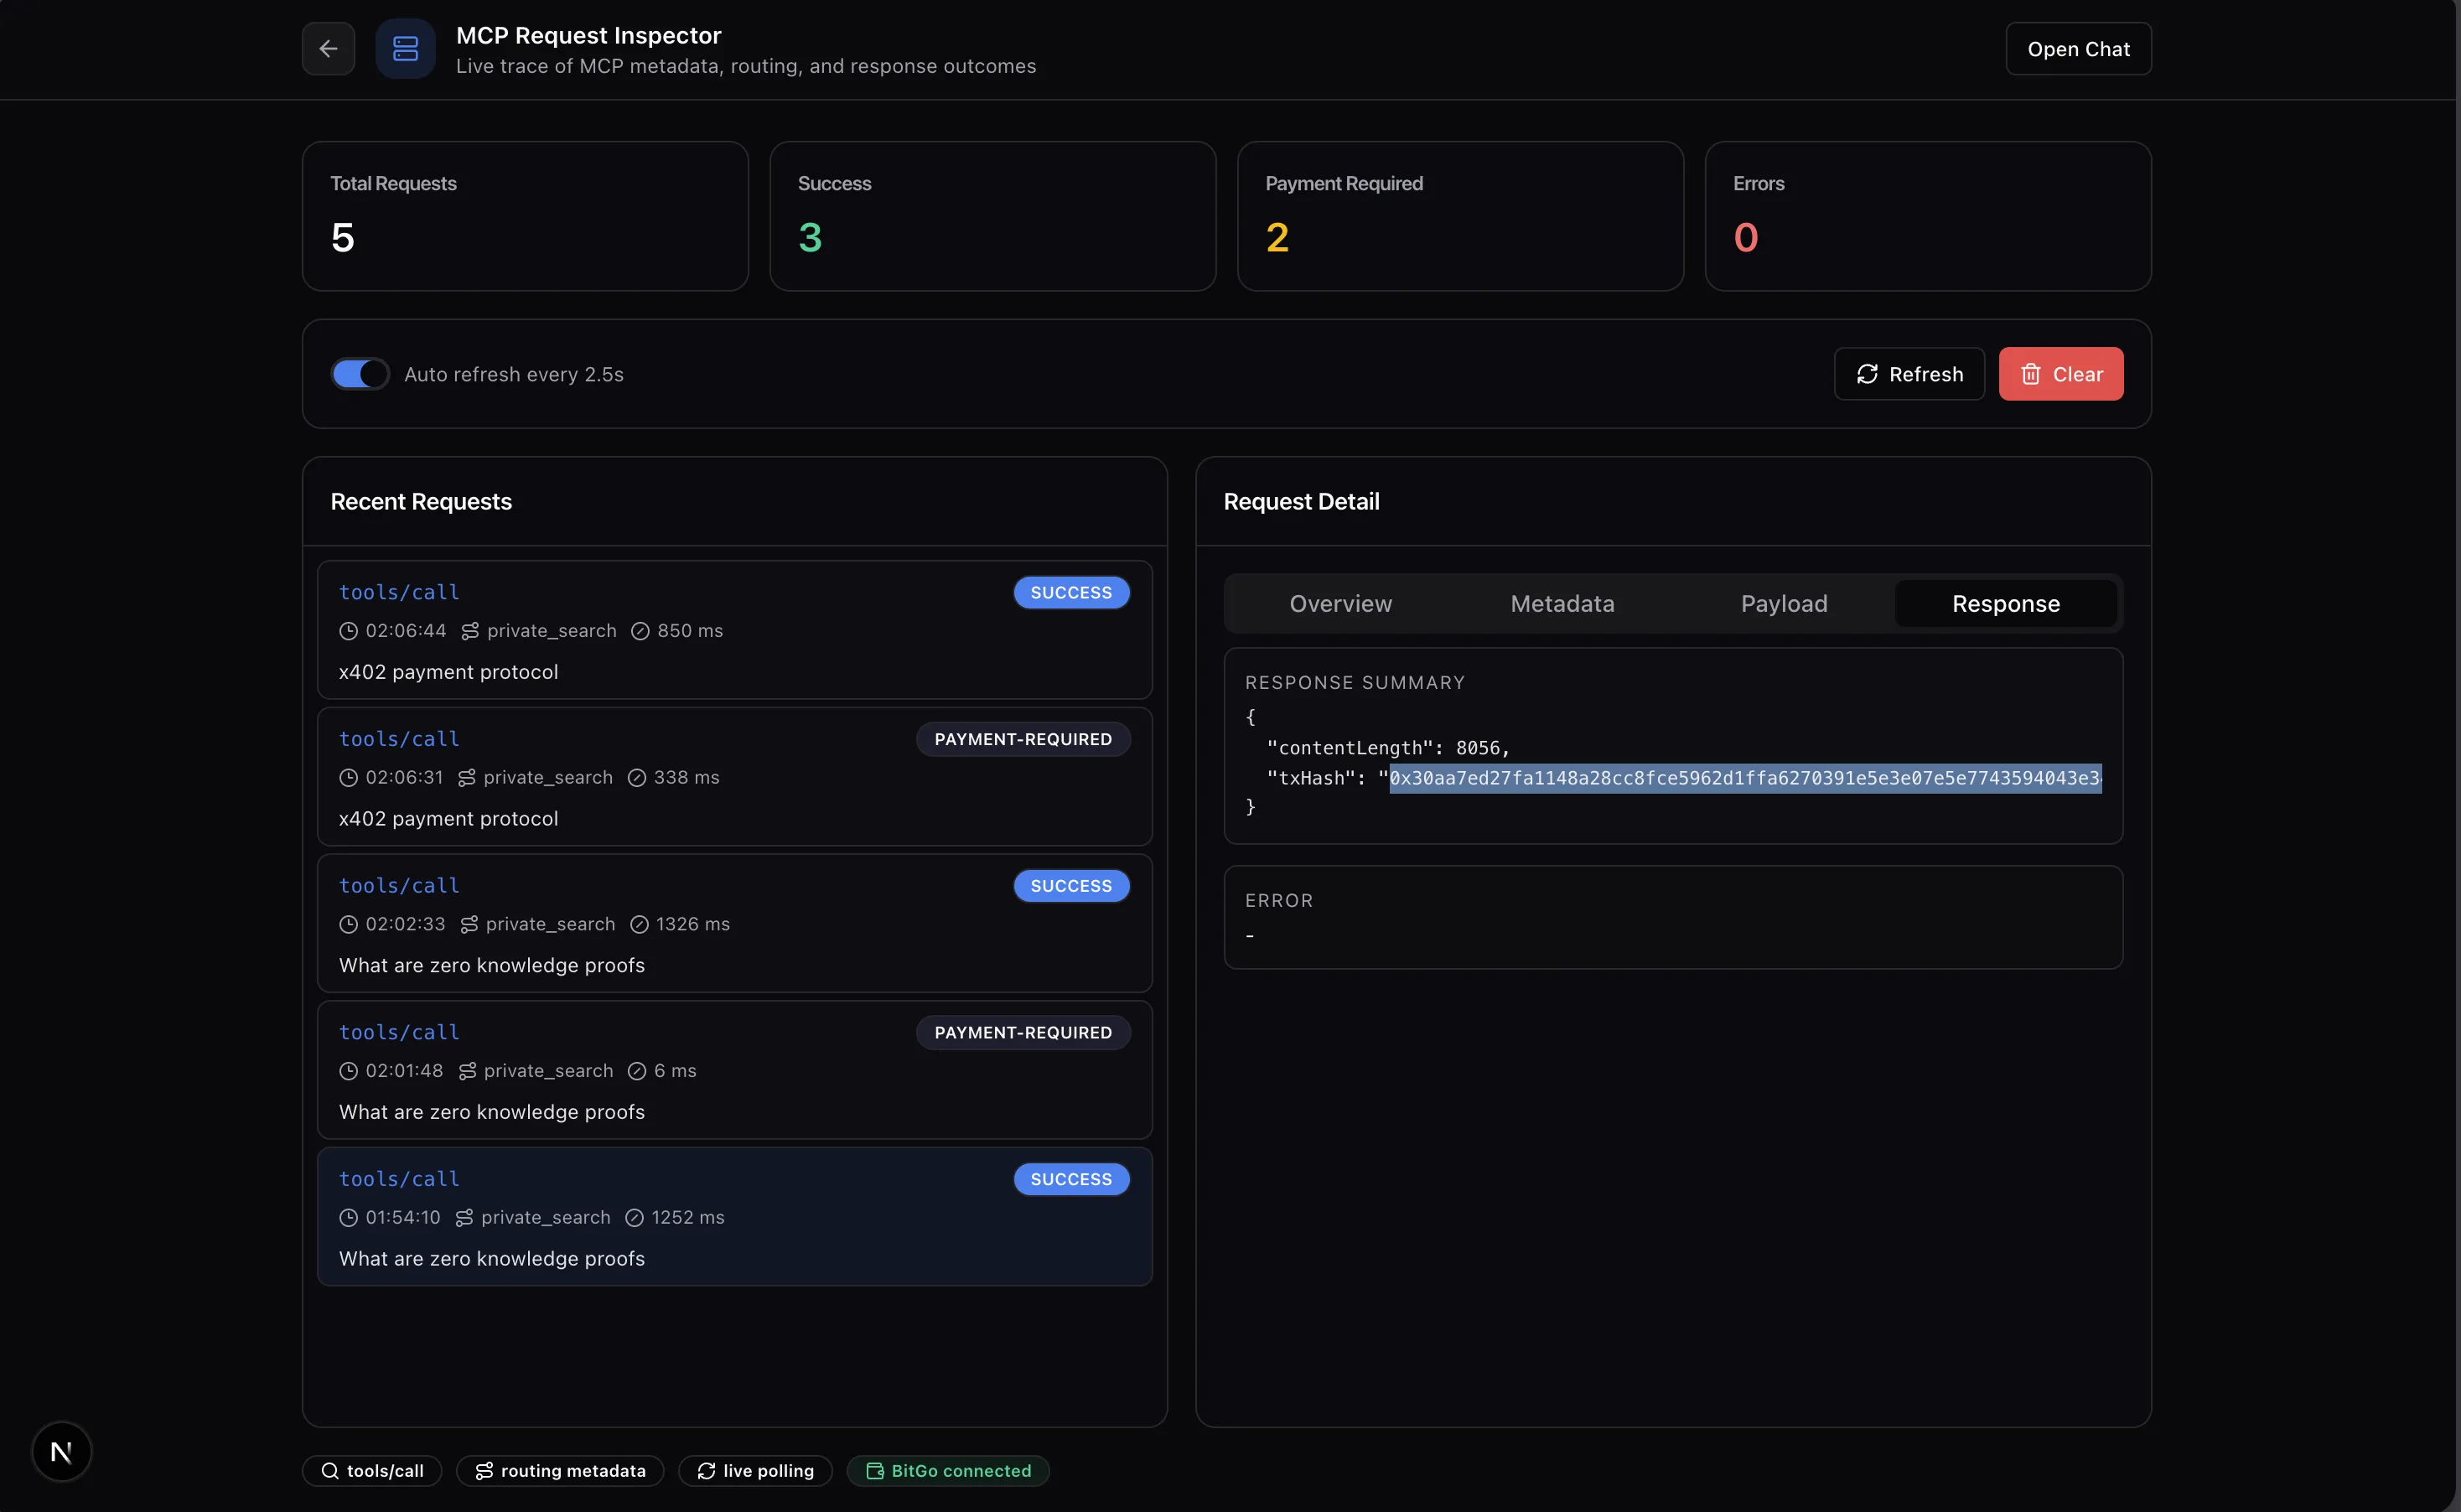Click the back arrow in the header
Viewport: 2461px width, 1512px height.
tap(328, 48)
